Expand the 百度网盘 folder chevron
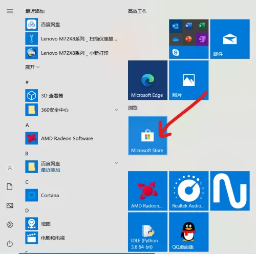The height and width of the screenshot is (254, 256). (x=116, y=163)
